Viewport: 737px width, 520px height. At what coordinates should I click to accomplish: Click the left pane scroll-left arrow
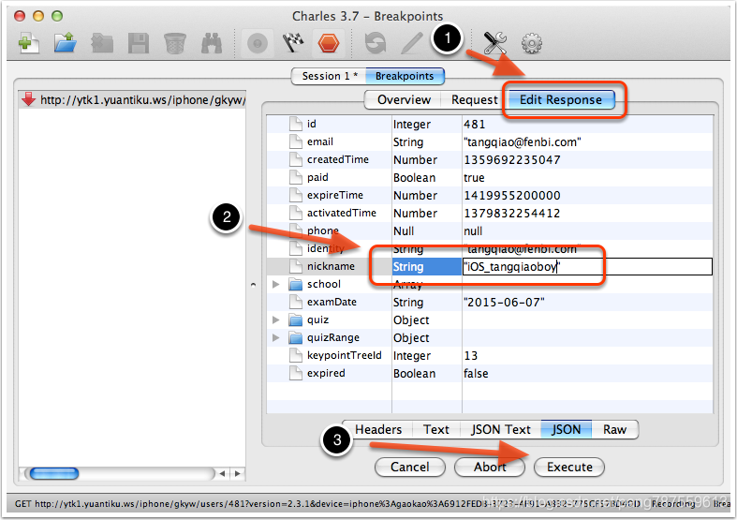222,473
